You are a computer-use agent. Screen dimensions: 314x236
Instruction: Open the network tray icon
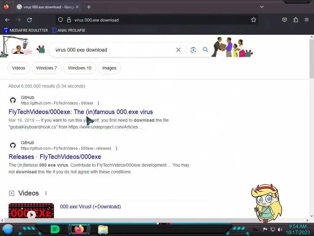click(x=273, y=229)
